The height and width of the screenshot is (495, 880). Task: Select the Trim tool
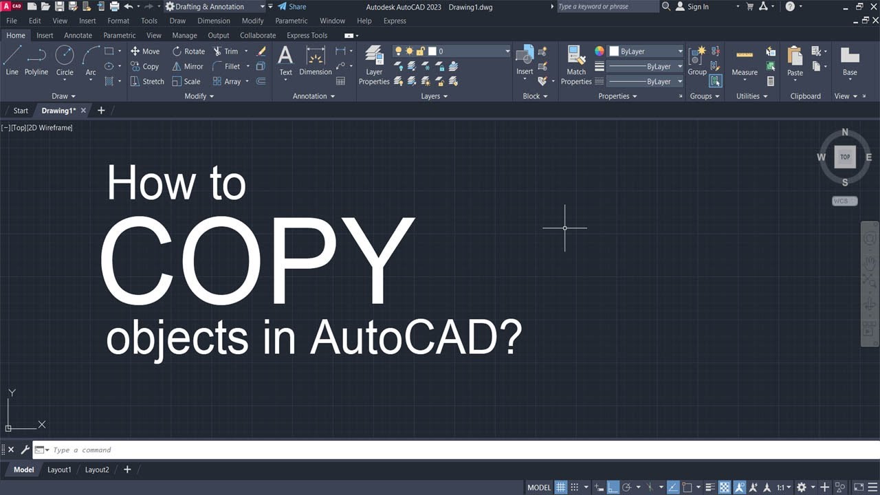225,52
